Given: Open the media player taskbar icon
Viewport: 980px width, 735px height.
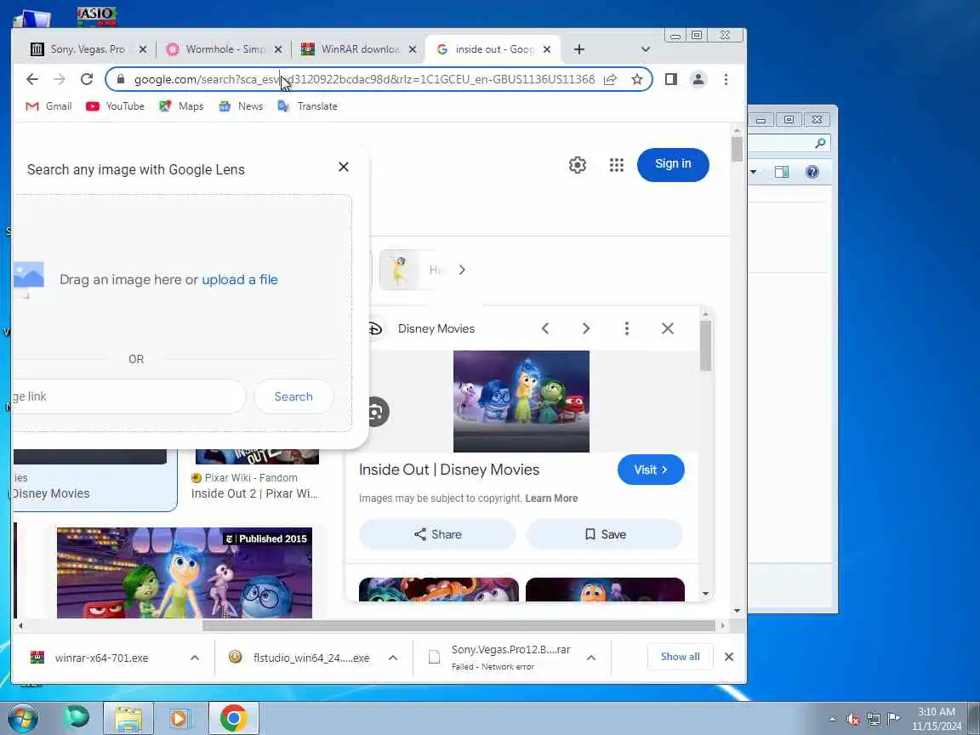Looking at the screenshot, I should click(179, 718).
